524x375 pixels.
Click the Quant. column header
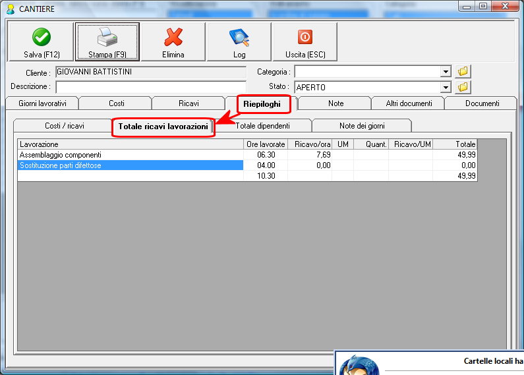(x=371, y=144)
